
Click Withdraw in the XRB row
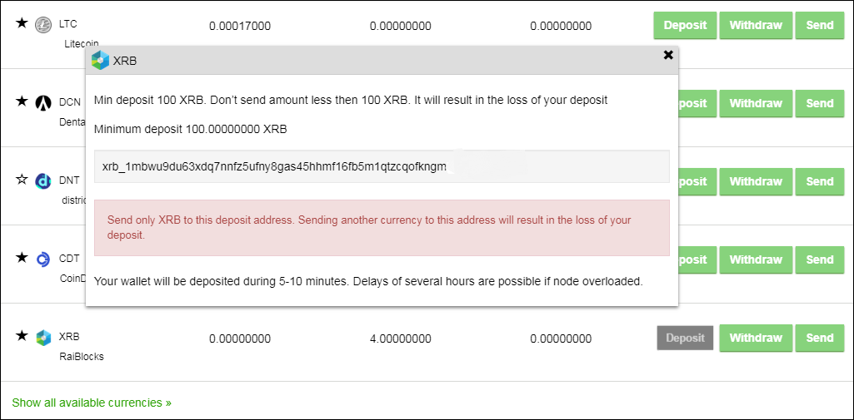[x=756, y=338]
